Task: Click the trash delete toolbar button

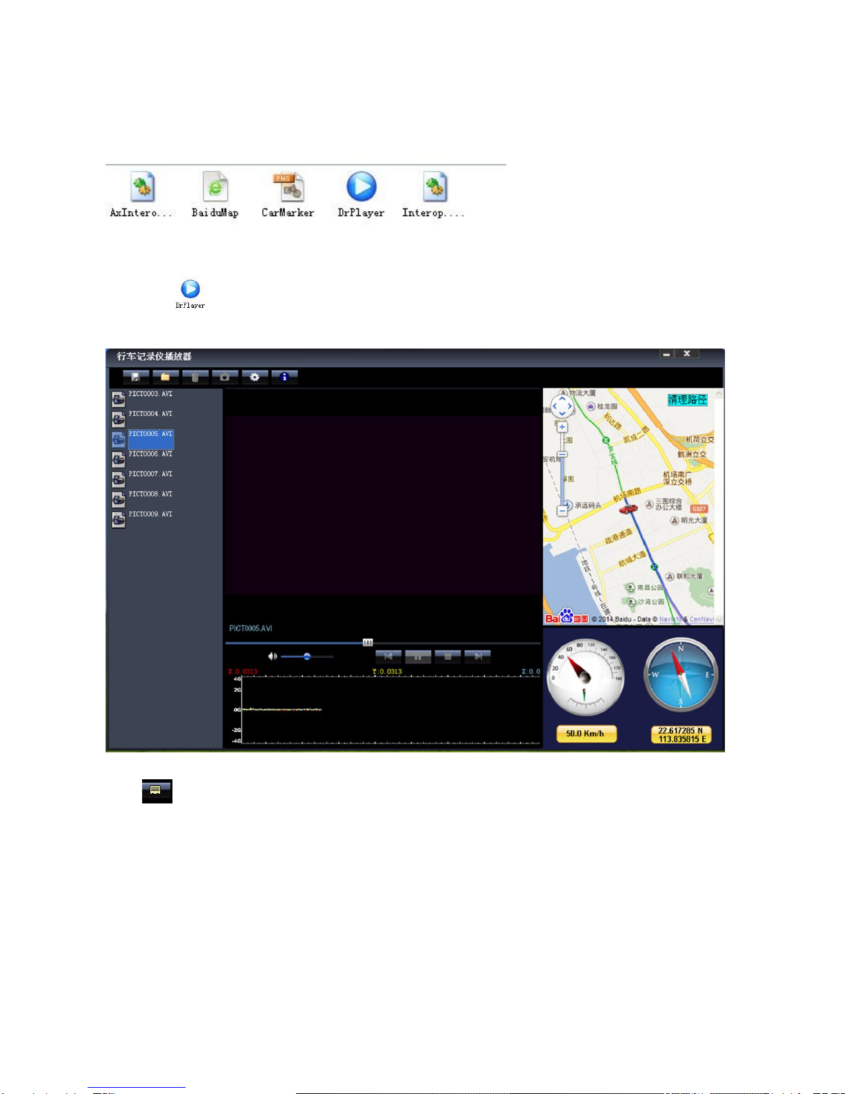Action: [195, 377]
